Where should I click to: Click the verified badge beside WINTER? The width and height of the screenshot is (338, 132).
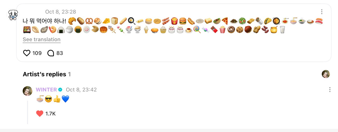pos(60,90)
